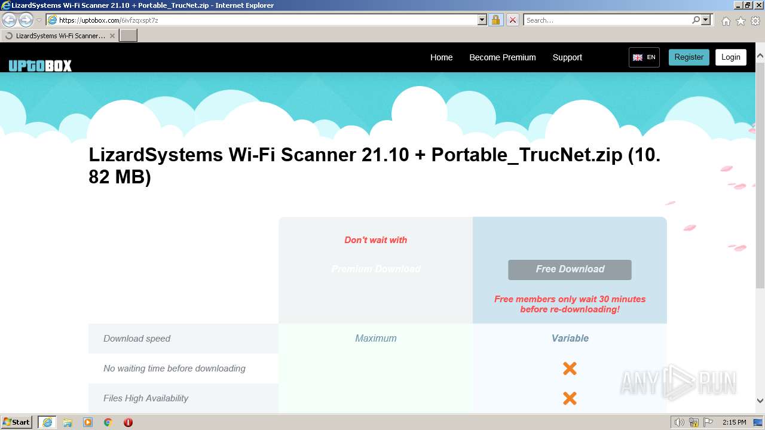Close the LizardSystems Wi-Fi Scanner tab
765x430 pixels.
coord(112,36)
